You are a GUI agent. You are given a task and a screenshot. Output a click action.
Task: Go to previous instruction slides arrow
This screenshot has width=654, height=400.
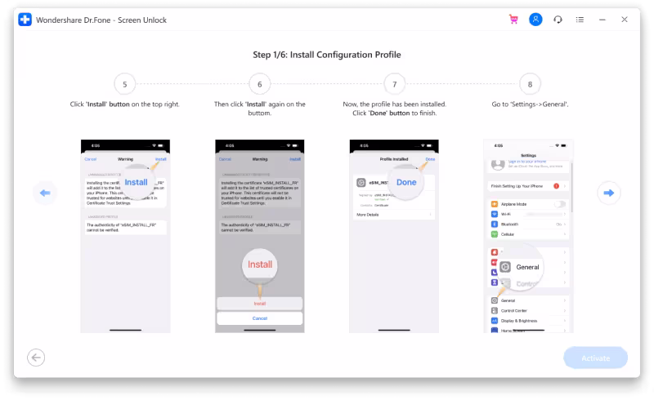[45, 193]
